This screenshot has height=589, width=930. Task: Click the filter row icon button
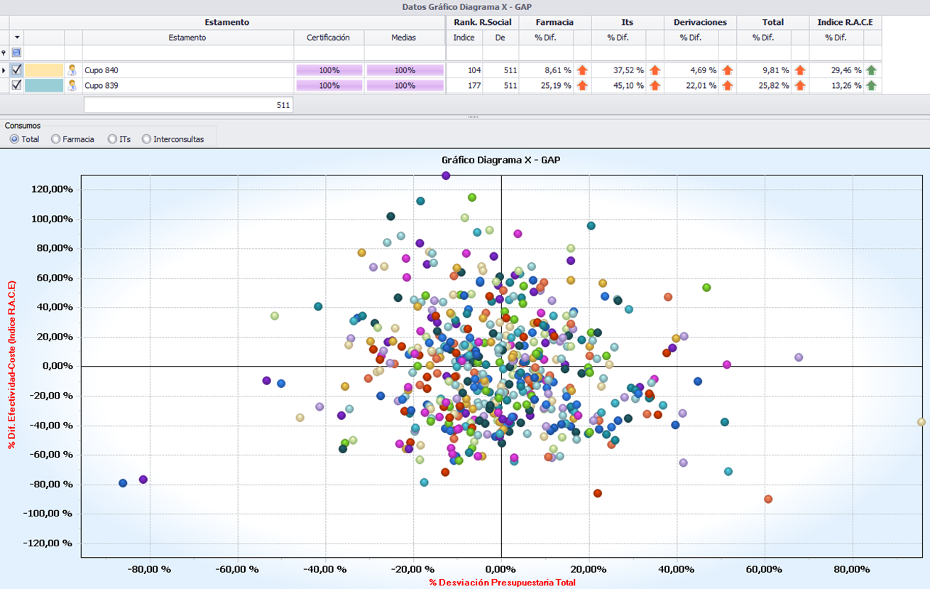[17, 53]
